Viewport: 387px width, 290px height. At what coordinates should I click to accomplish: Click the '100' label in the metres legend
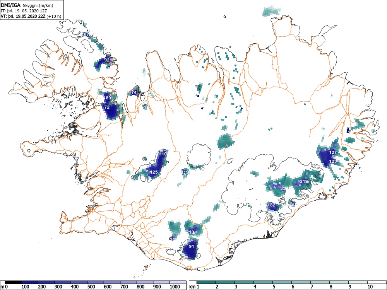(26, 287)
